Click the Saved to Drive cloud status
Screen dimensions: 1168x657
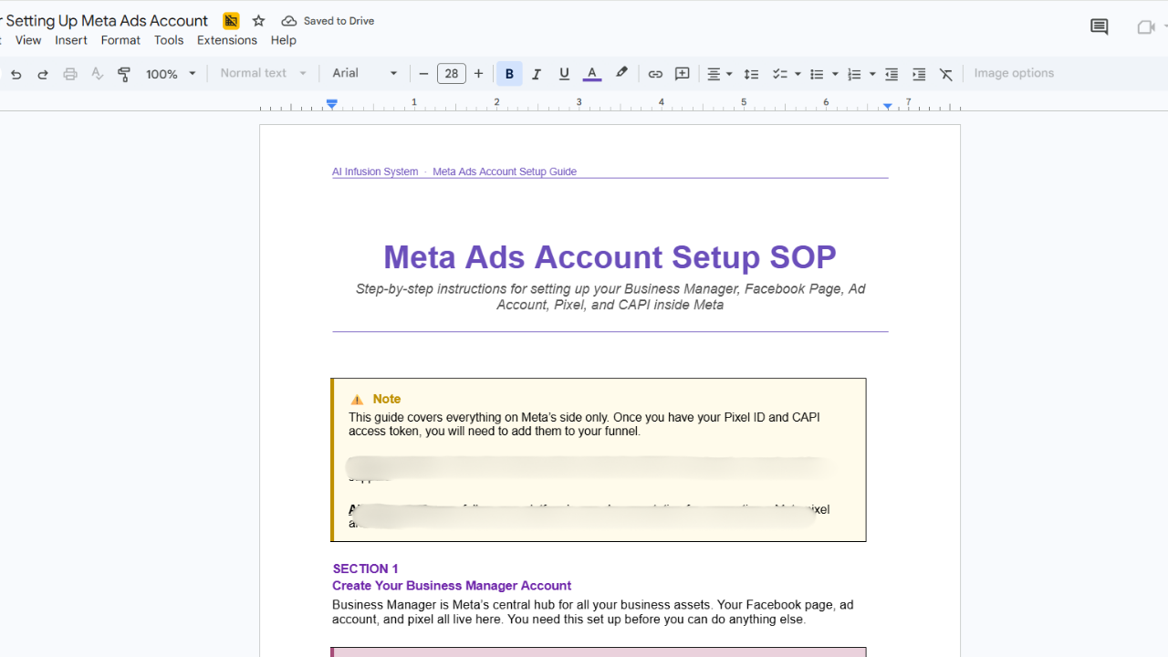click(328, 20)
